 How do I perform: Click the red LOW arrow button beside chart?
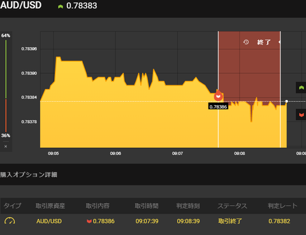pos(301,115)
